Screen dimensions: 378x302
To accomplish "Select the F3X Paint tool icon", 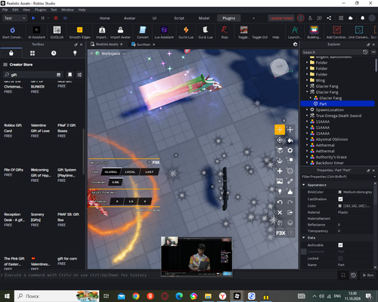I will 290,140.
